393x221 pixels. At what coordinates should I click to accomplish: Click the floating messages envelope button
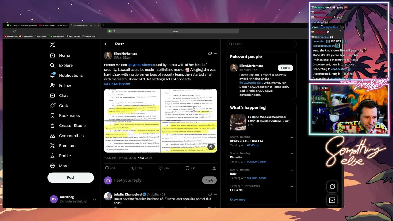pyautogui.click(x=332, y=200)
